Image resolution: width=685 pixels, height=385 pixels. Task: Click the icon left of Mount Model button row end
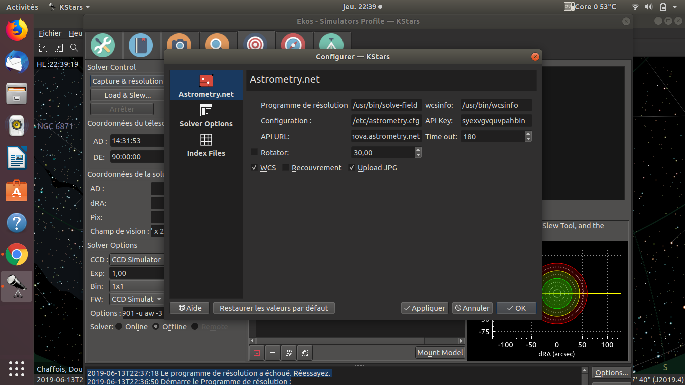click(305, 353)
